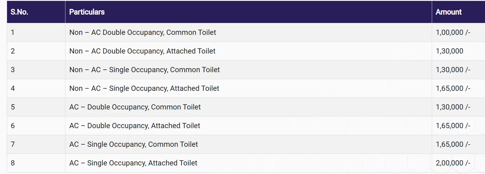Screen dimensions: 485x174
Task: Click the Amount column header
Action: click(x=448, y=12)
